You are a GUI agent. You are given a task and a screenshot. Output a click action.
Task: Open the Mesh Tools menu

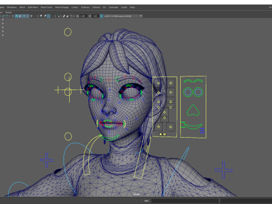point(46,7)
